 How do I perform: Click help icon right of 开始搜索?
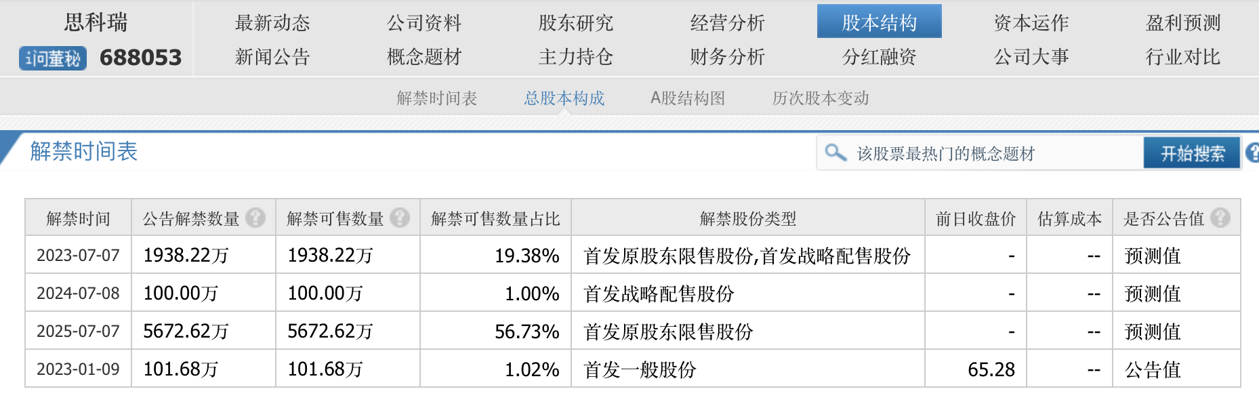(x=1252, y=153)
